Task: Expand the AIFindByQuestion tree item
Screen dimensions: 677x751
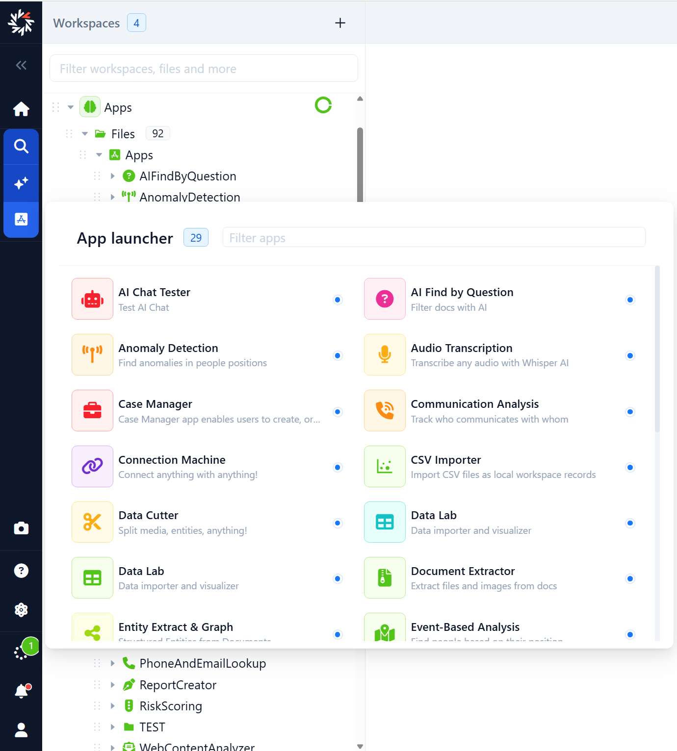Action: point(113,176)
